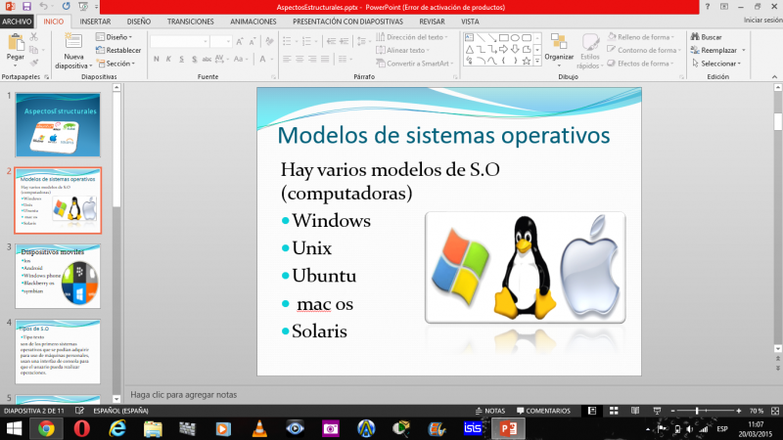Select the rectangle shape in shapes gallery
Image resolution: width=783 pixels, height=440 pixels.
point(504,37)
